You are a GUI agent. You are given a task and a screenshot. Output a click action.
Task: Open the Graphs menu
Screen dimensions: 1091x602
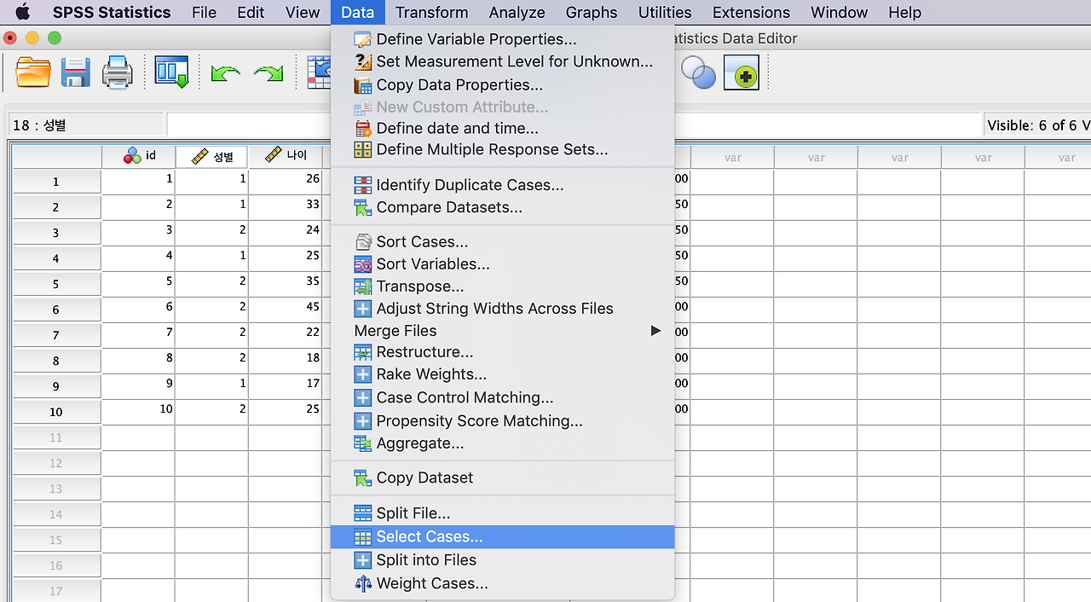pos(592,12)
